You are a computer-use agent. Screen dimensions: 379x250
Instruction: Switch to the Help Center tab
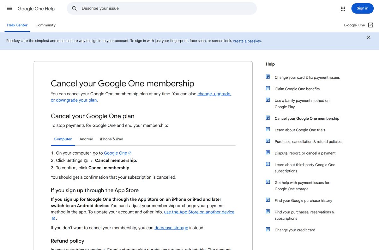[17, 25]
